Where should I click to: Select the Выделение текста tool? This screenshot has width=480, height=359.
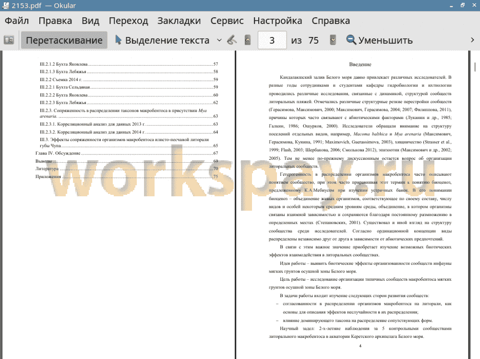tap(162, 40)
